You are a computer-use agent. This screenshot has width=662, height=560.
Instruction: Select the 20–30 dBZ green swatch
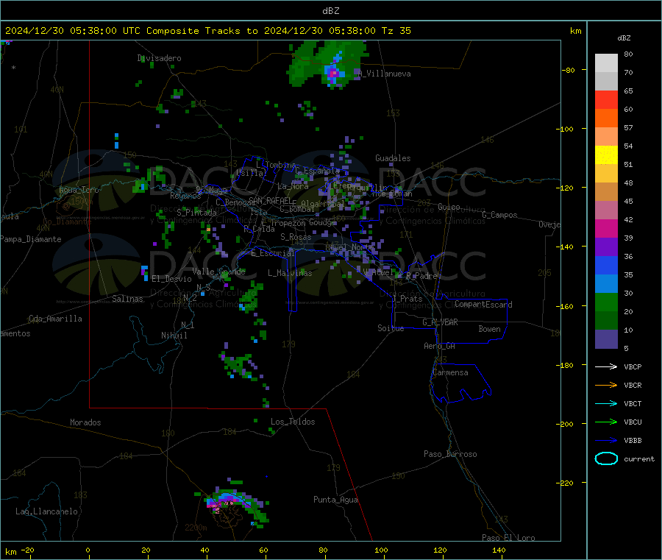point(606,302)
